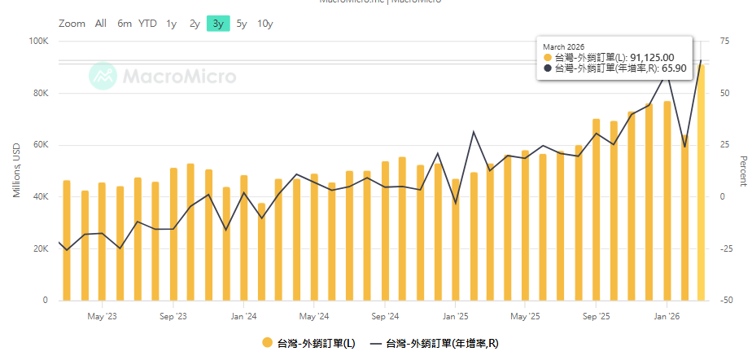Select the 'All' zoom range
Viewport: 752px width, 356px height.
[x=100, y=24]
